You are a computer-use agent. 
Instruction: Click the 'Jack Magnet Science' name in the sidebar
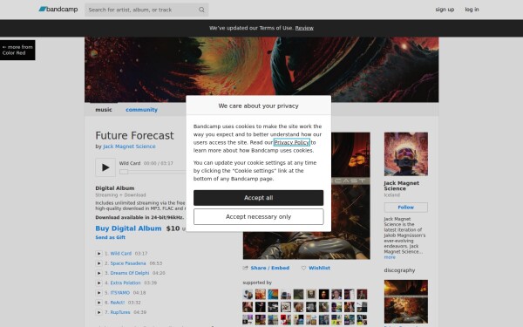[401, 186]
